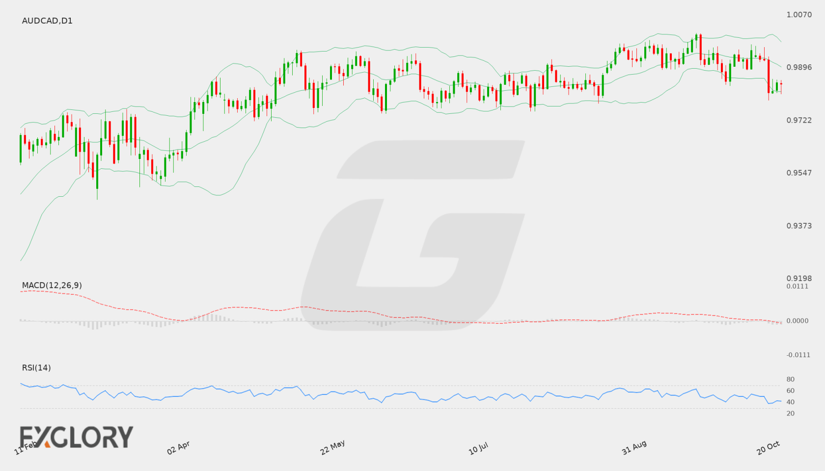825x471 pixels.
Task: Click the 0.9373 price axis label
Action: [x=799, y=226]
